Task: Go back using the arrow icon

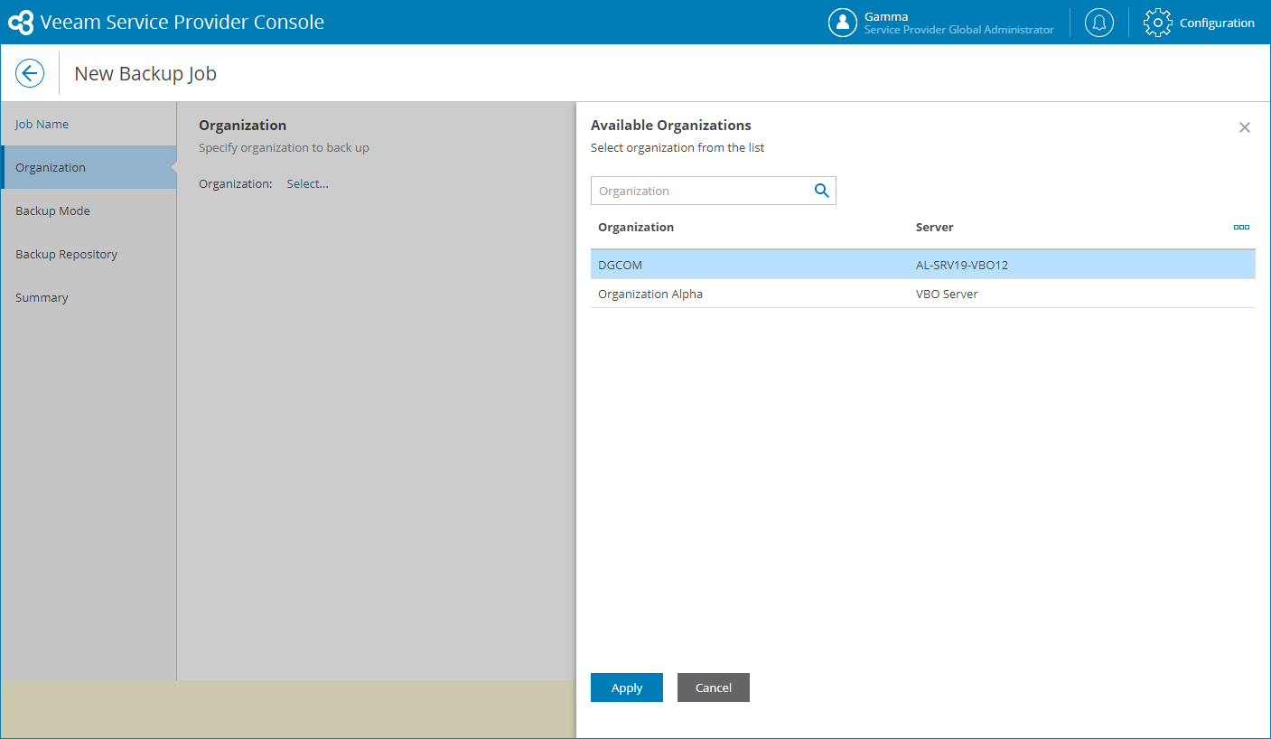Action: [x=30, y=73]
